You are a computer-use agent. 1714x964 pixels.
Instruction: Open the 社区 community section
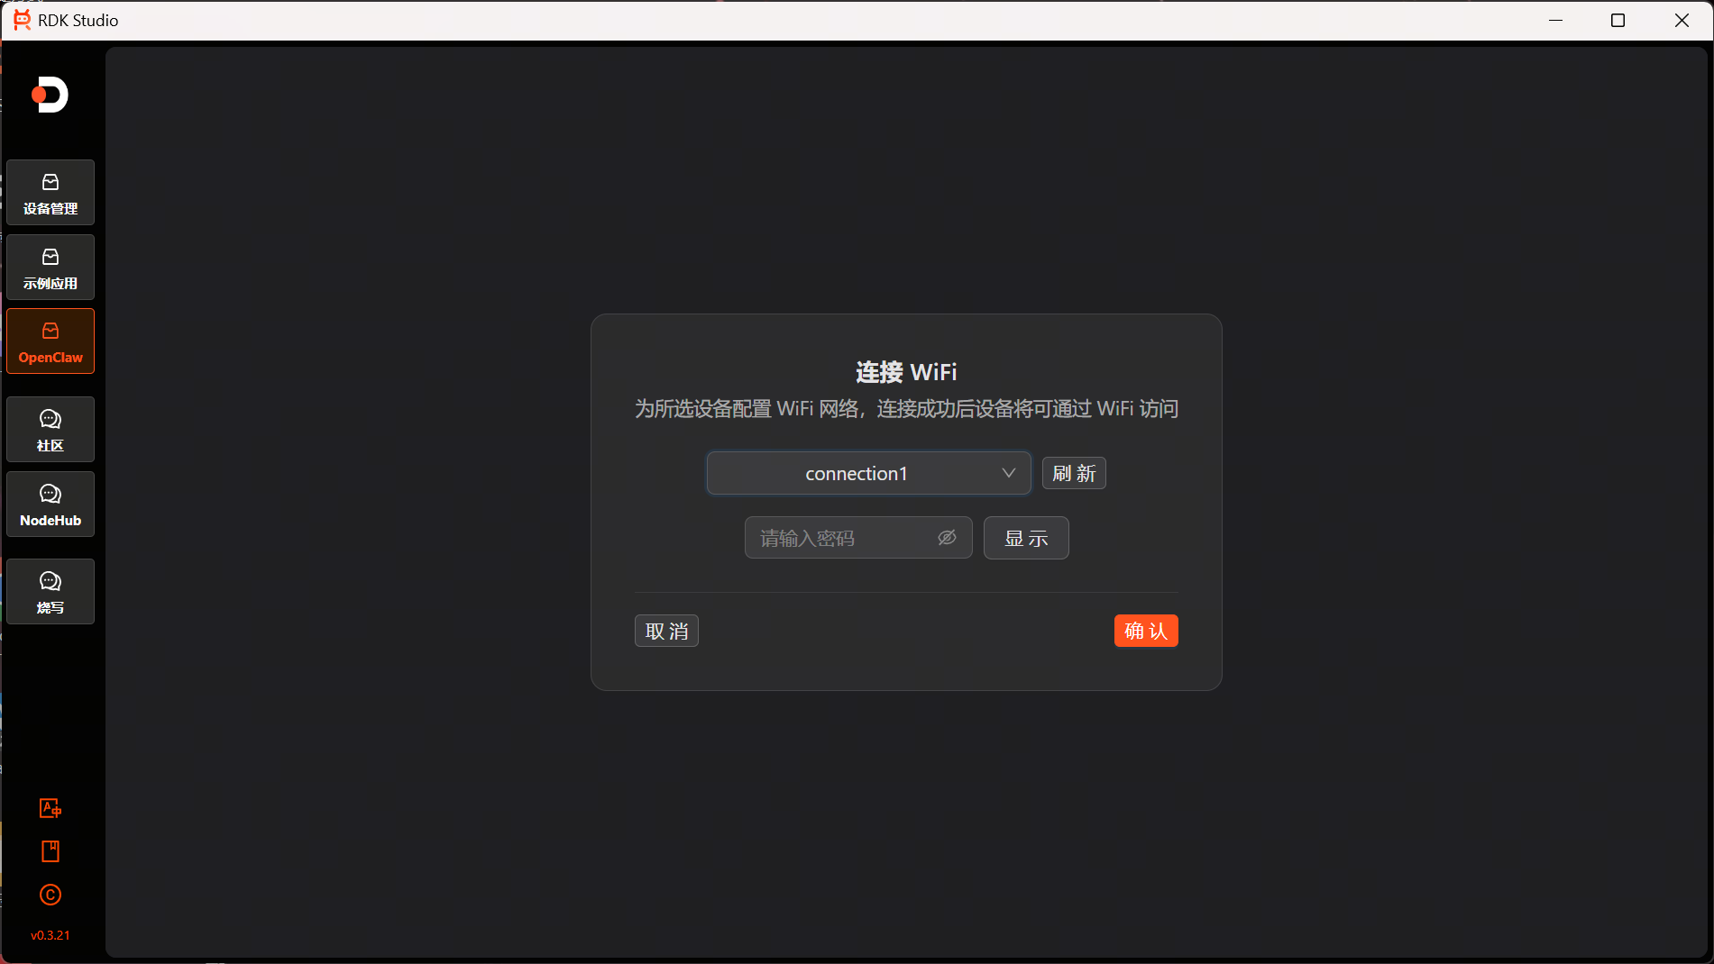pos(50,430)
